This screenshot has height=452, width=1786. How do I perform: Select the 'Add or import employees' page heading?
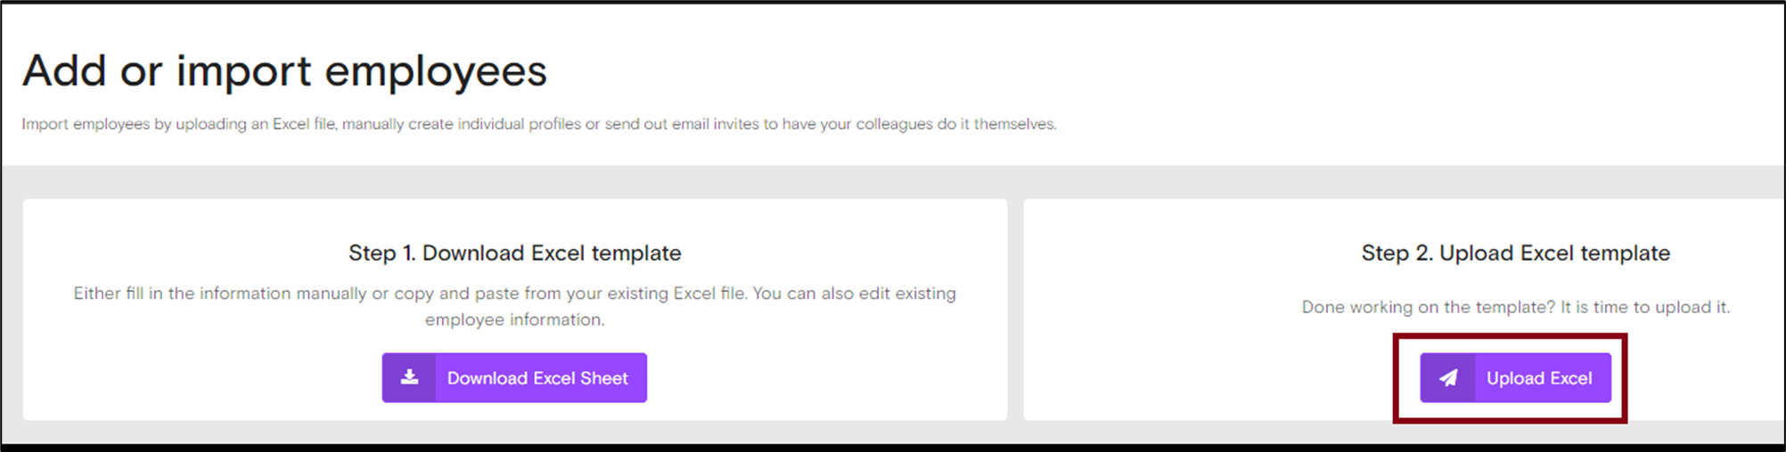pos(284,70)
